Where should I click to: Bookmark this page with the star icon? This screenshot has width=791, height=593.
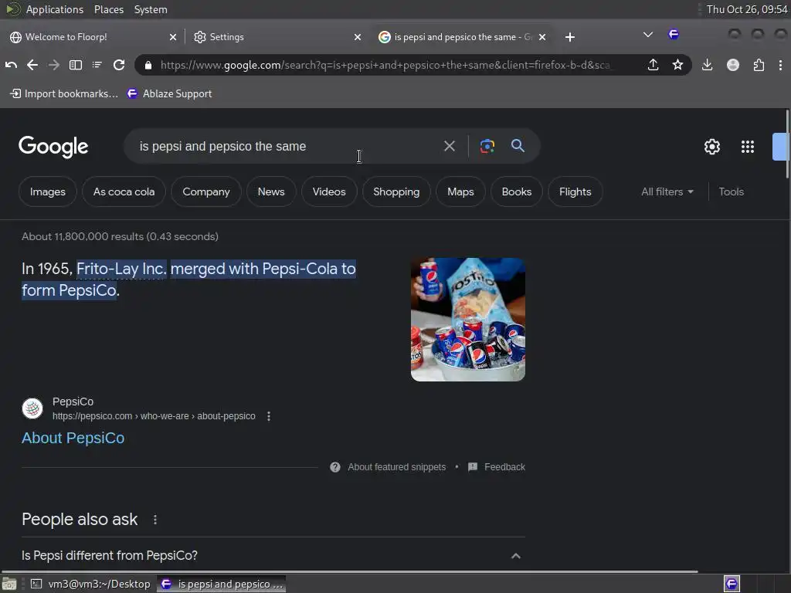click(x=677, y=65)
